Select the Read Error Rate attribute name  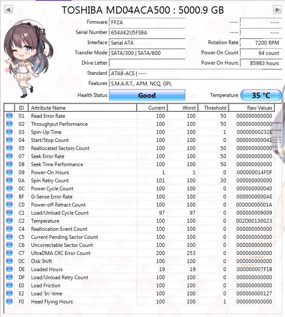(48, 116)
